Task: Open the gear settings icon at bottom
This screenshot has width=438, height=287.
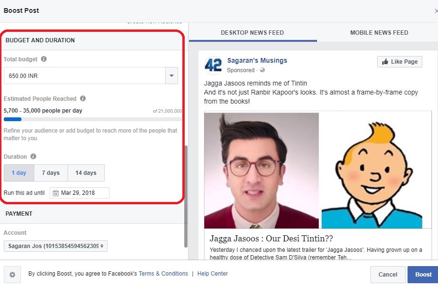Action: tap(12, 275)
